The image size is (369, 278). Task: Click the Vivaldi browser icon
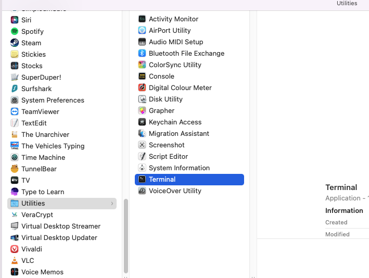15,249
